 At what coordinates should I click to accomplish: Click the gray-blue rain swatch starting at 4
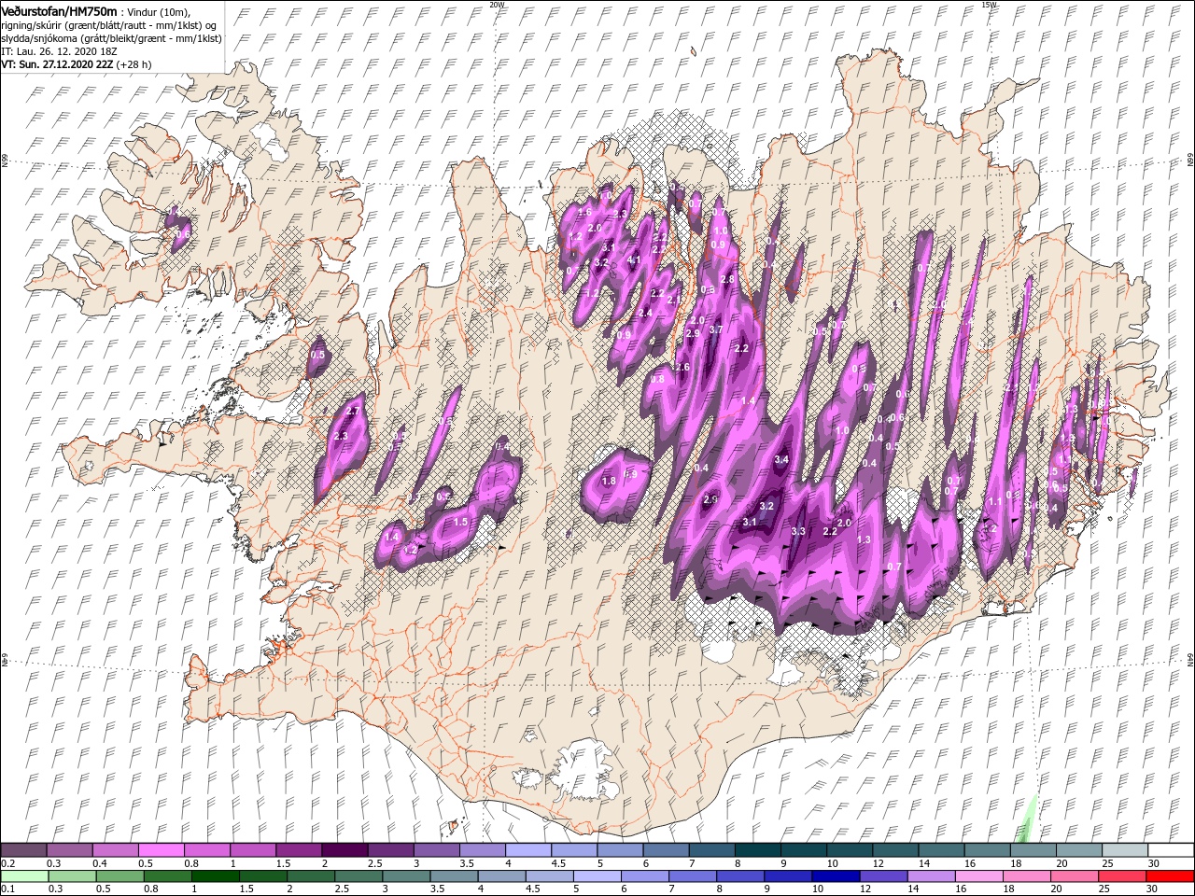501,876
